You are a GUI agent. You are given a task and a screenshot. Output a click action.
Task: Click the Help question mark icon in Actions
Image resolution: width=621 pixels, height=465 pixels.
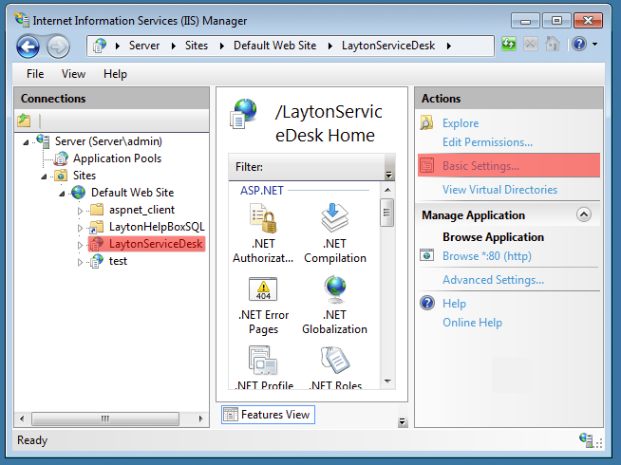(x=427, y=303)
